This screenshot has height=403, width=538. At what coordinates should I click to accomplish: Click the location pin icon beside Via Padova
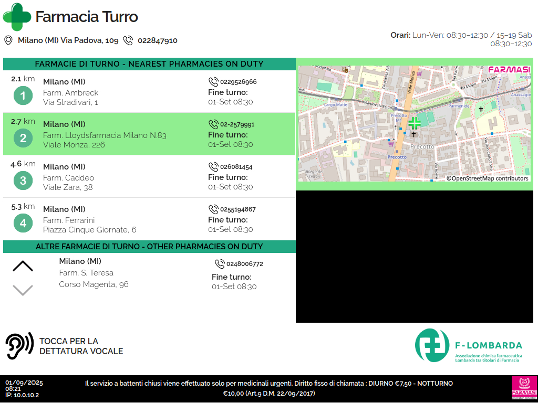click(x=8, y=40)
